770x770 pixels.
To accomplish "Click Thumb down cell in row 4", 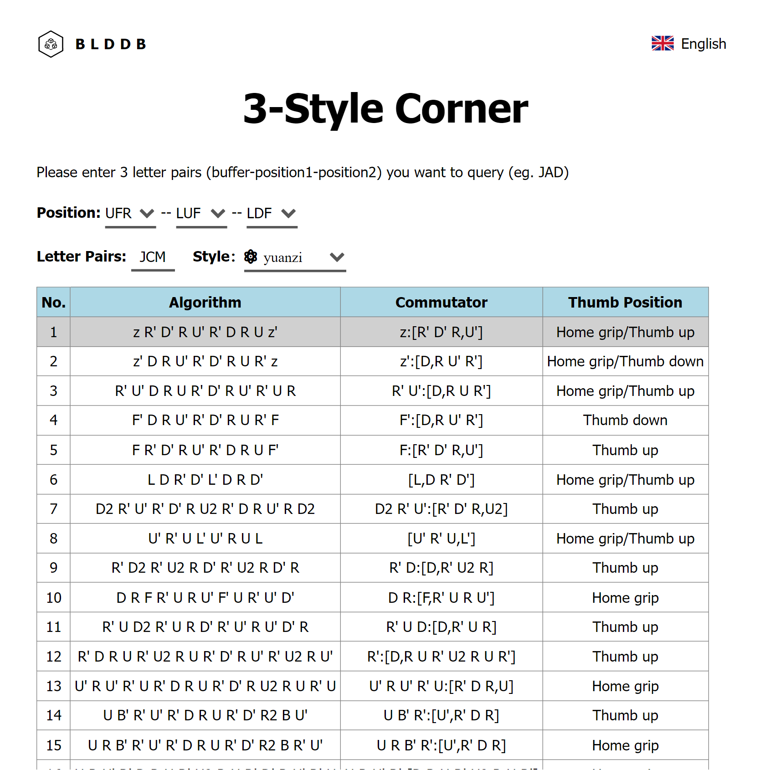I will point(625,420).
